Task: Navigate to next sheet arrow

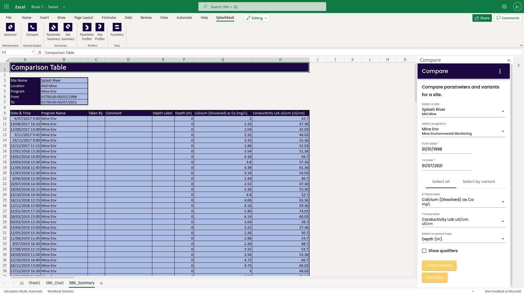Action: (13, 283)
